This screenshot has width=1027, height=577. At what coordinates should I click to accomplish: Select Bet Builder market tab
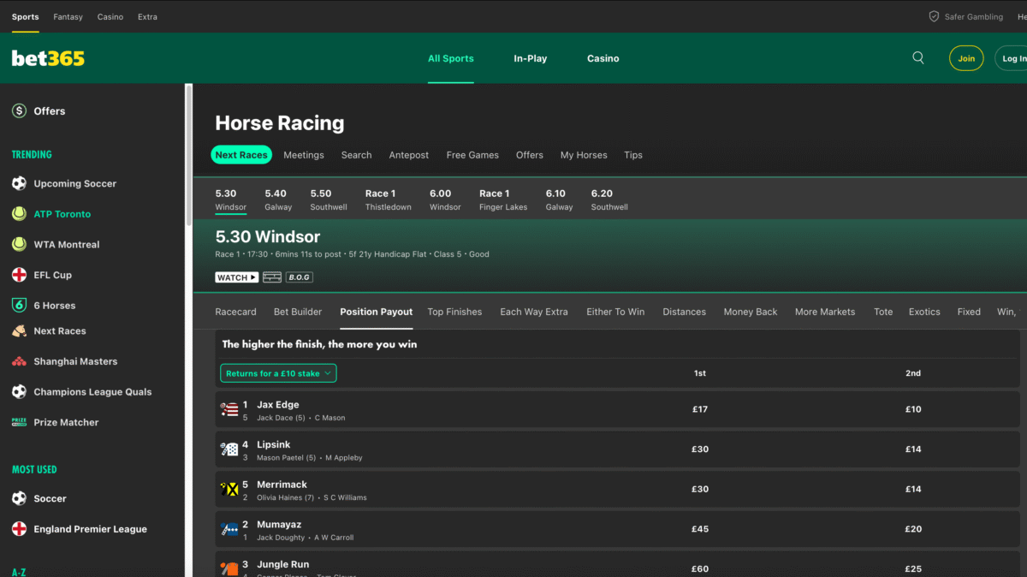[x=298, y=312]
